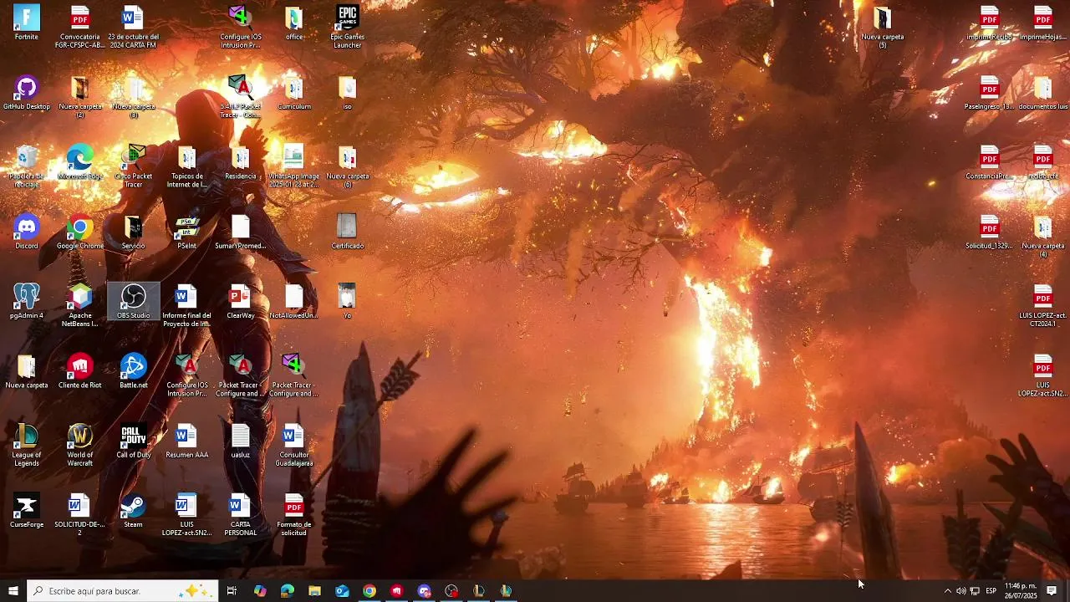
Task: Open the 'LUIS LOPEZ-act. CT2024.1' PDF
Action: point(1043,305)
